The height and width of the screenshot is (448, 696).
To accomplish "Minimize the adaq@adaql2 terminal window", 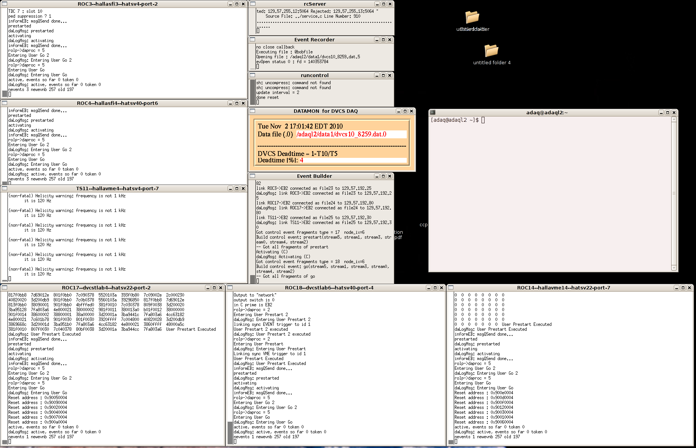I will click(661, 112).
